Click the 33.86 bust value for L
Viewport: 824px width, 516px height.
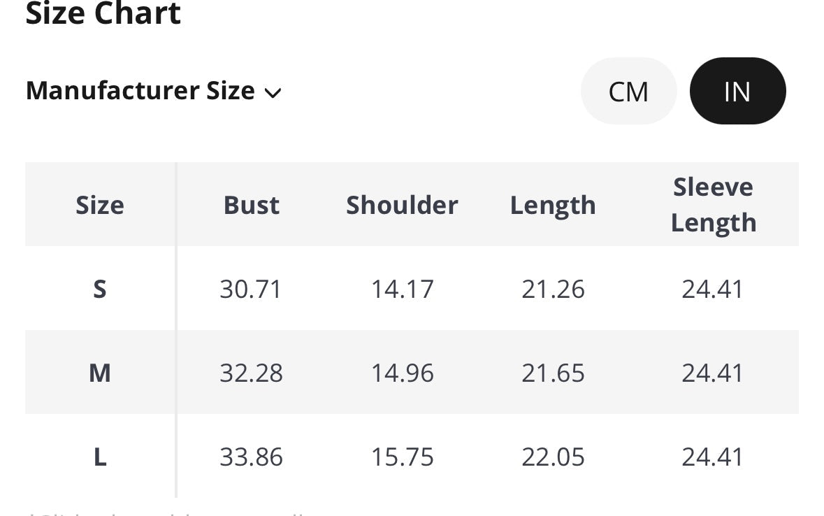click(251, 457)
